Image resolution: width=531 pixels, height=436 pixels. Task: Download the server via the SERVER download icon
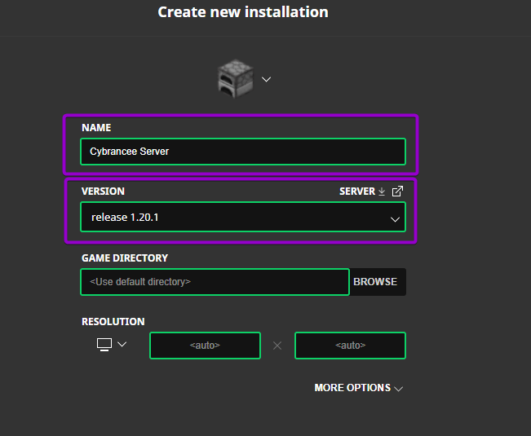click(x=382, y=192)
